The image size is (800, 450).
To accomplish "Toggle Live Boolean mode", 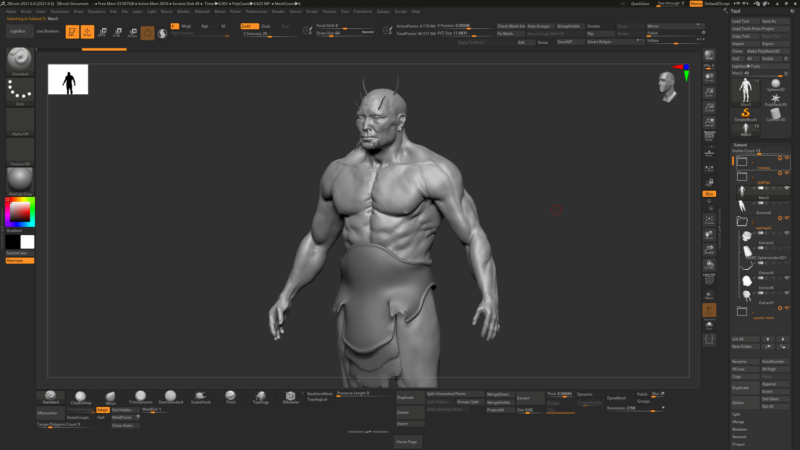I will (x=47, y=31).
